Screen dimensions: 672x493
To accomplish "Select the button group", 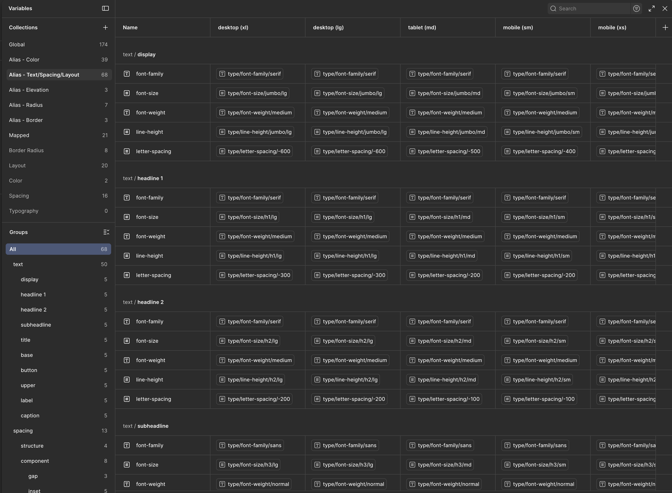I will 58,370.
